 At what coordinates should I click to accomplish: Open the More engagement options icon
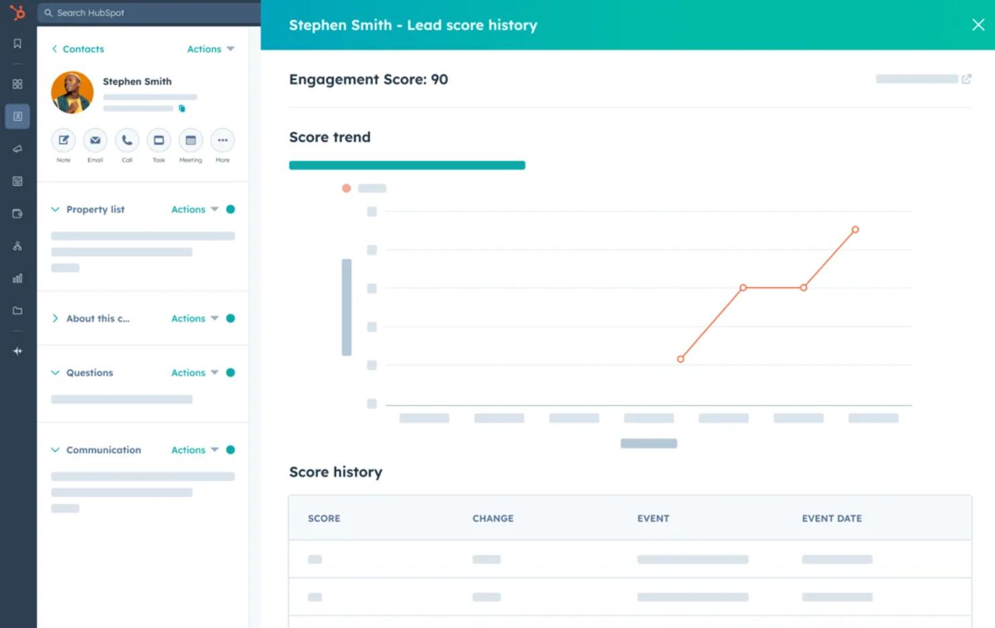(222, 142)
